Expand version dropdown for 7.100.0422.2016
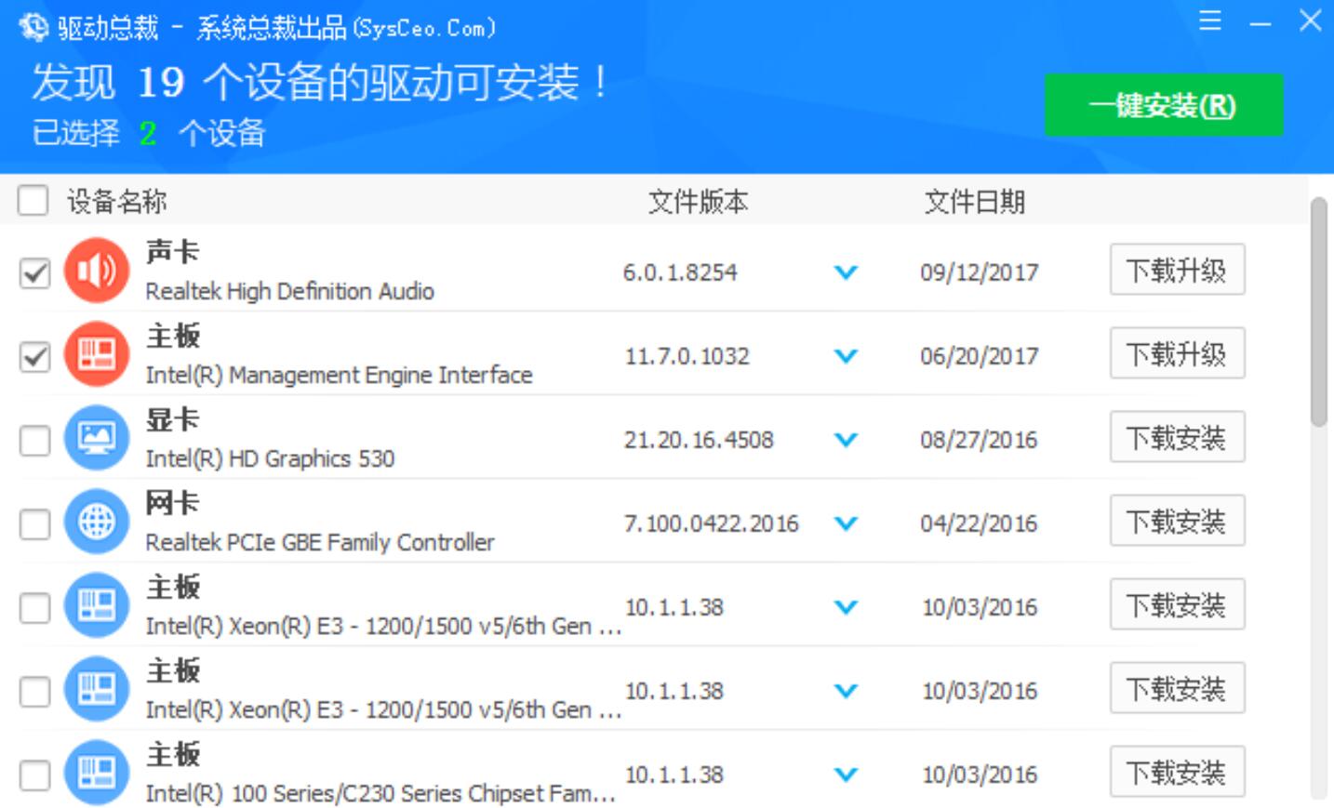The width and height of the screenshot is (1334, 808). point(846,523)
